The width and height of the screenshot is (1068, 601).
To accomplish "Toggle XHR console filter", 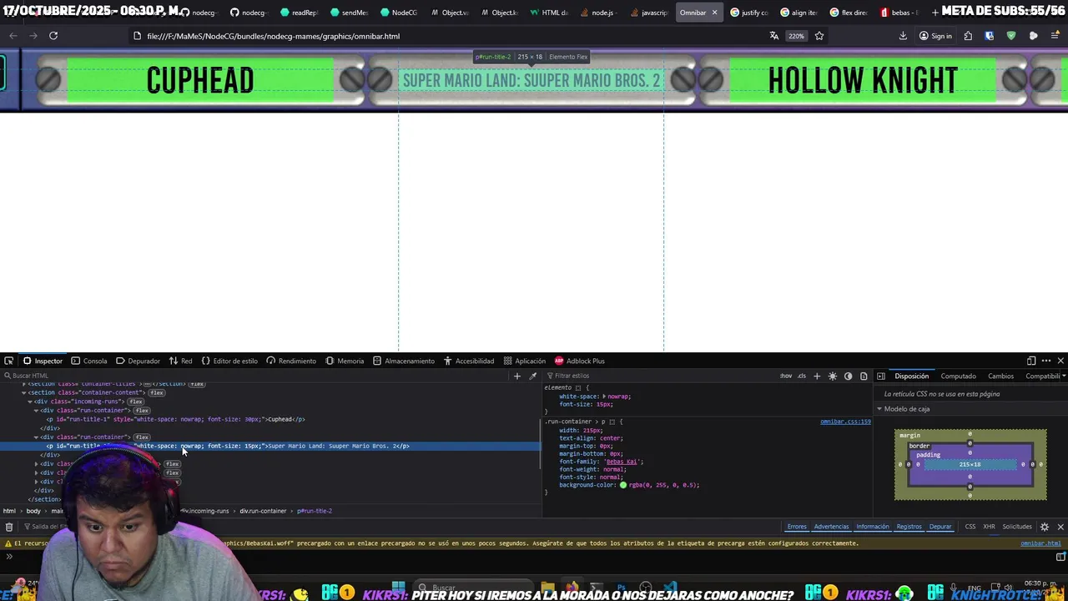I will click(989, 527).
